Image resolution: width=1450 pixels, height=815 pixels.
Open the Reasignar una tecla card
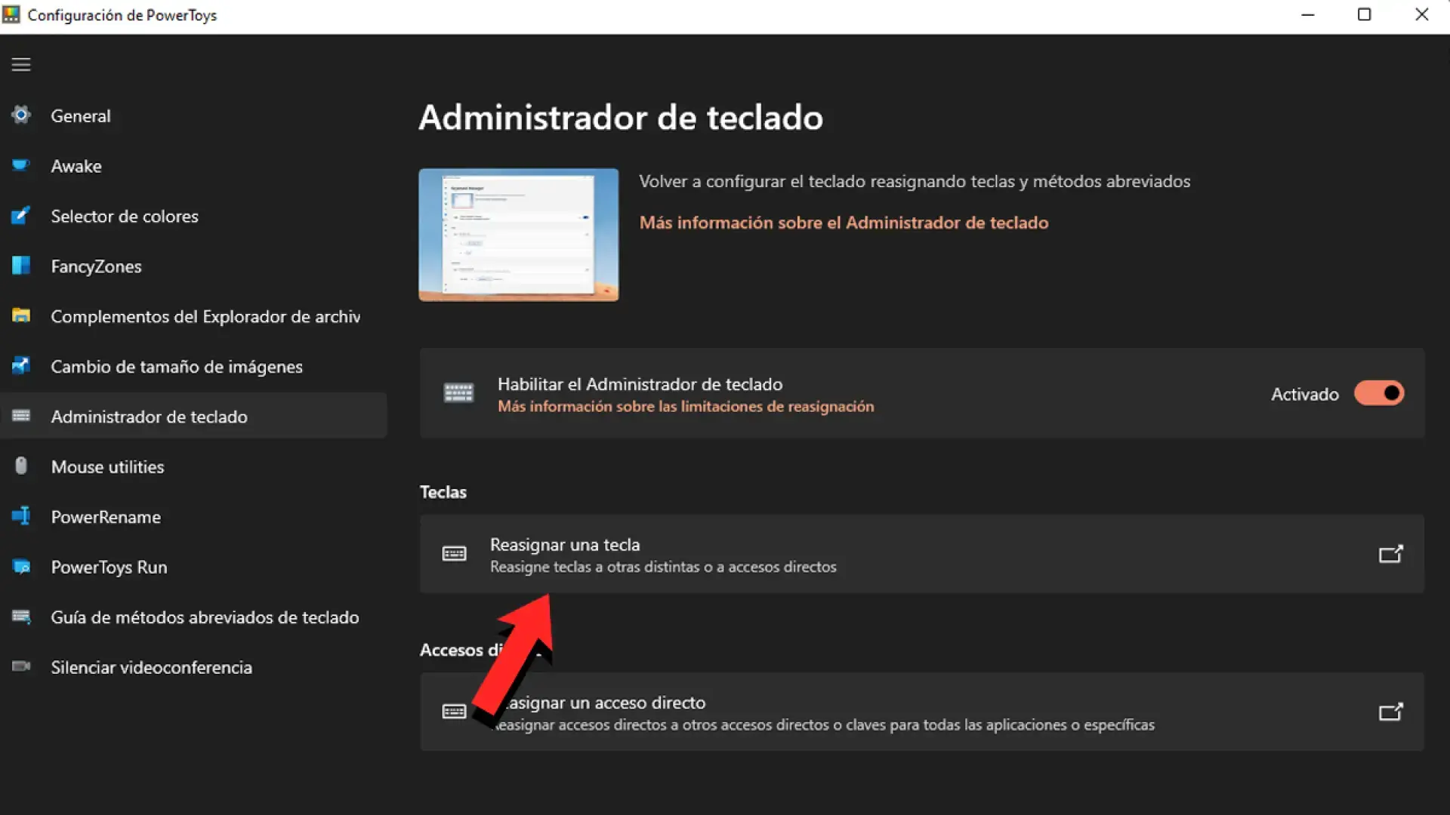click(831, 554)
